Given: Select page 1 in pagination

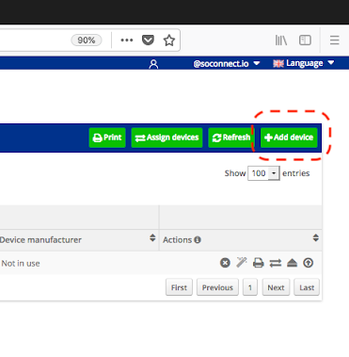Looking at the screenshot, I should 250,287.
